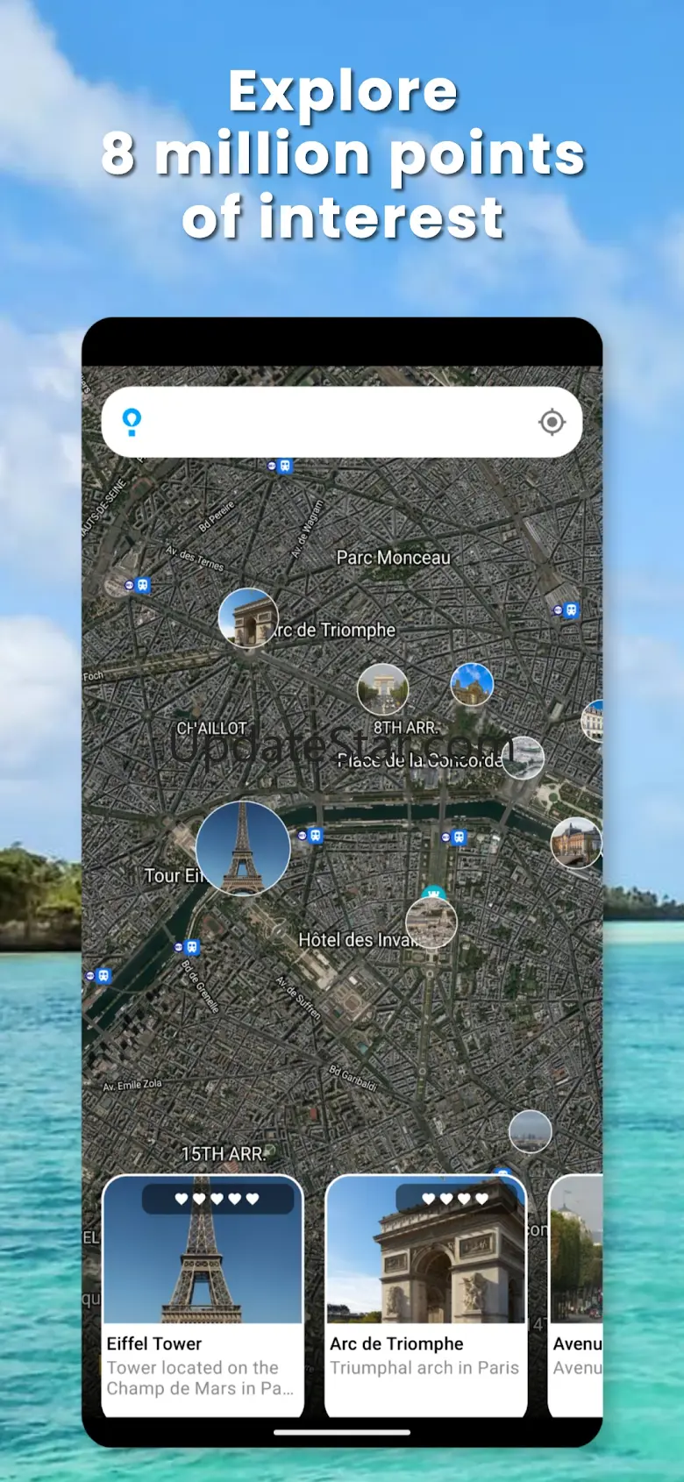The image size is (684, 1482).
Task: Select the large Eiffel Tower map marker
Action: click(243, 848)
